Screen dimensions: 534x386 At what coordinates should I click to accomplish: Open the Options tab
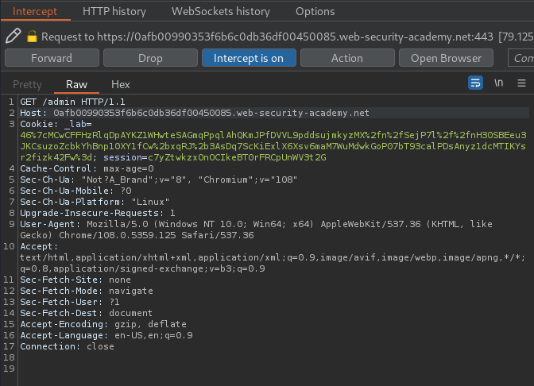(315, 11)
